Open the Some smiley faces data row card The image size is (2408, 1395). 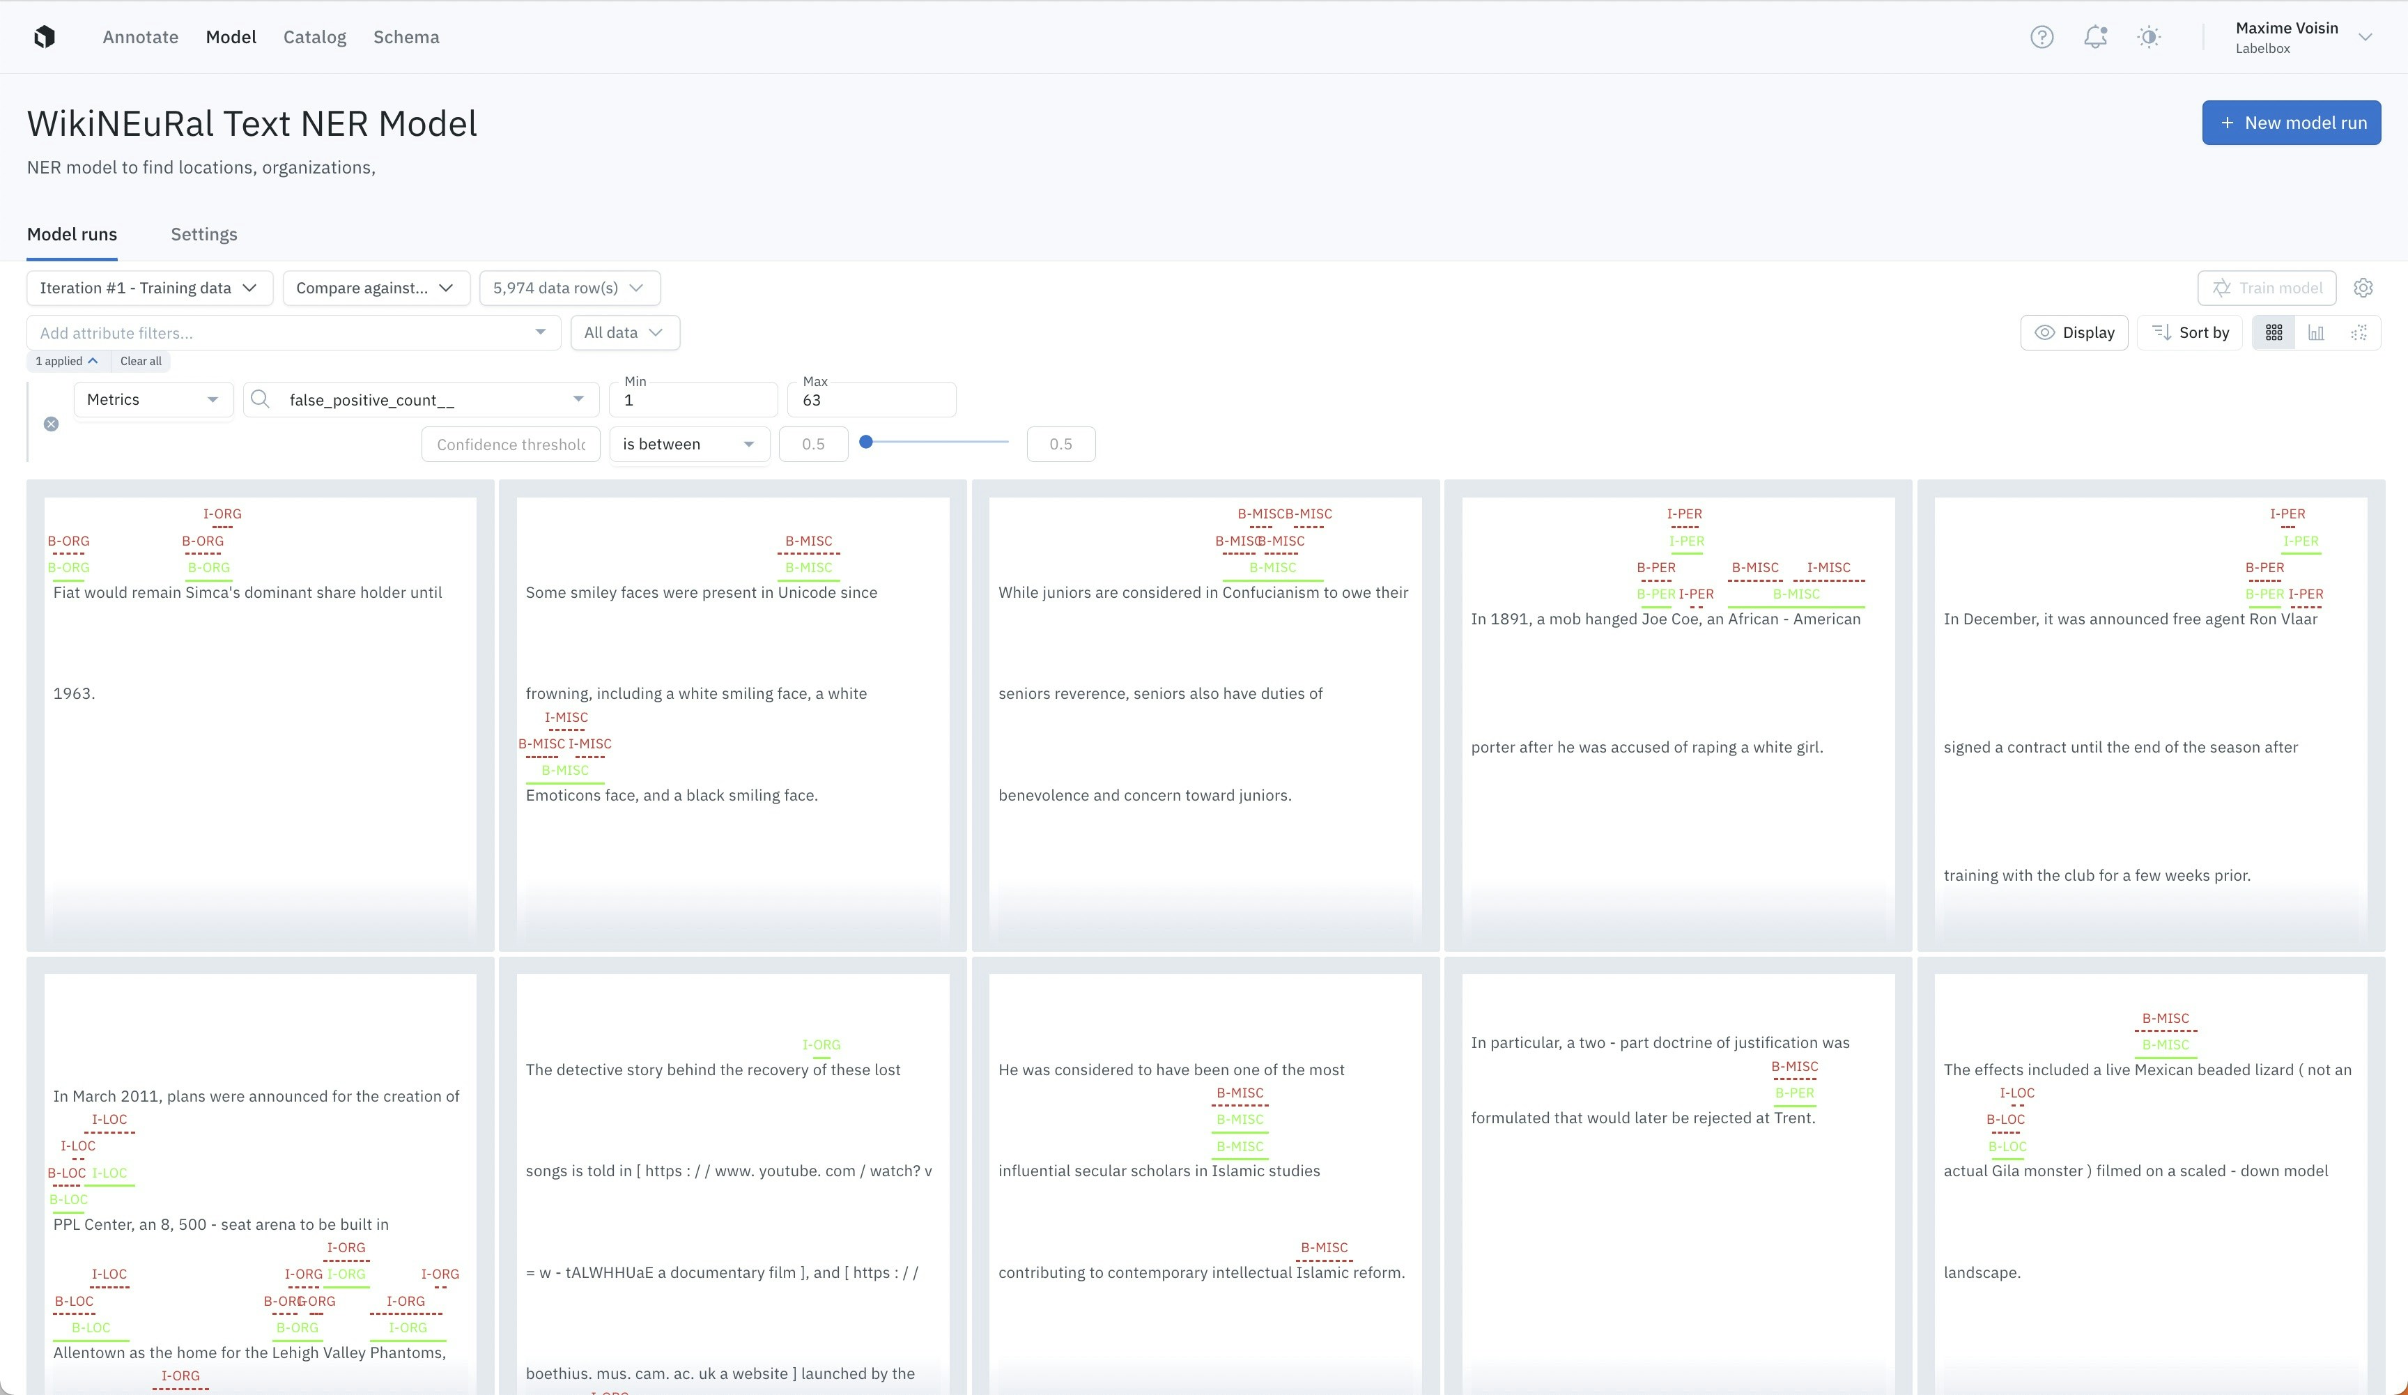coord(733,715)
